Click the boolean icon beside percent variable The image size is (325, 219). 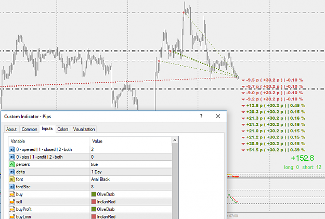(12, 164)
